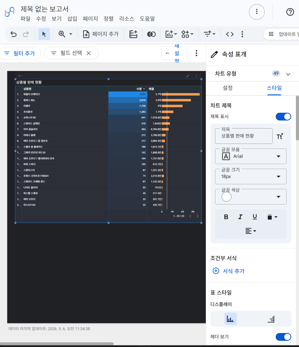Viewport: 299px width, 347px height.
Task: Click the 컴퍼스 60s table row
Action: [x=108, y=100]
